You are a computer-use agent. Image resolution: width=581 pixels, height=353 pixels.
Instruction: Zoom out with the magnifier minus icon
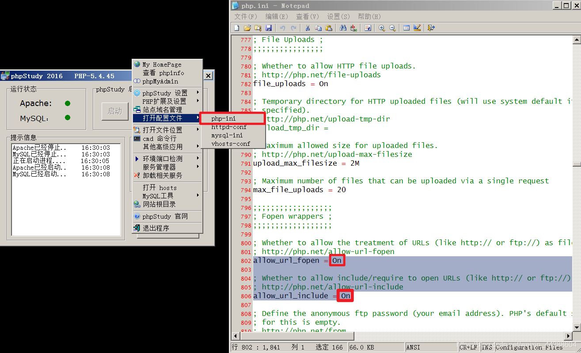point(392,28)
